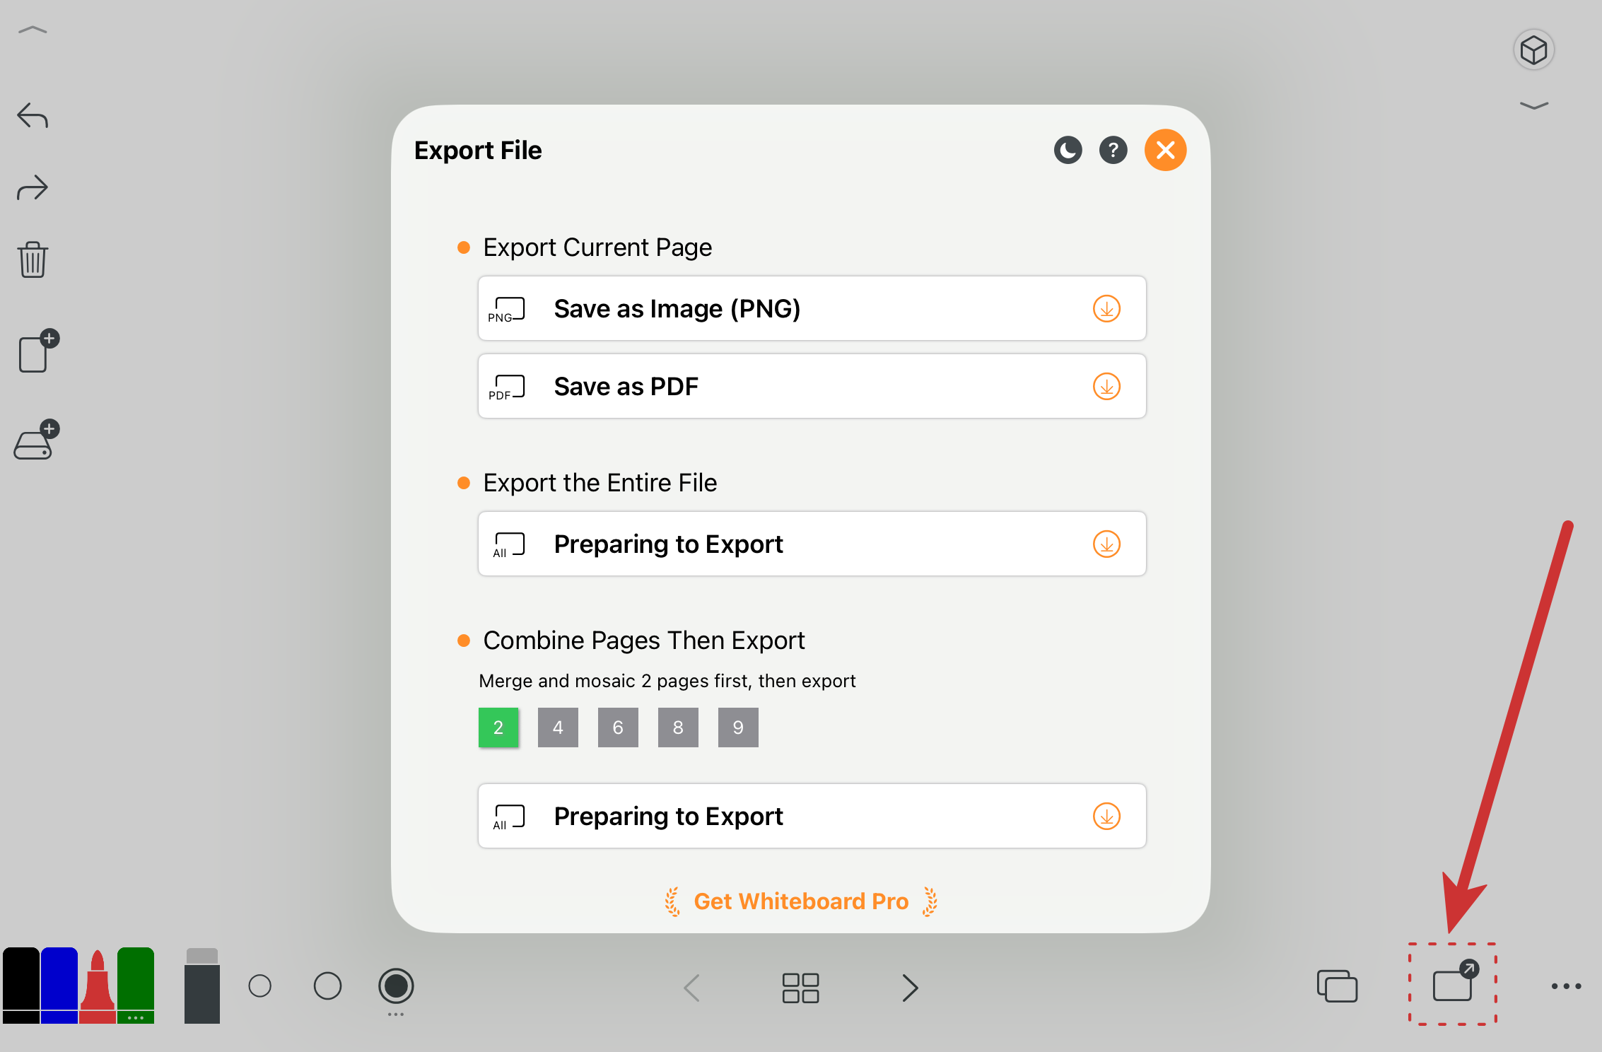Download using Save as PDF

pyautogui.click(x=1106, y=386)
